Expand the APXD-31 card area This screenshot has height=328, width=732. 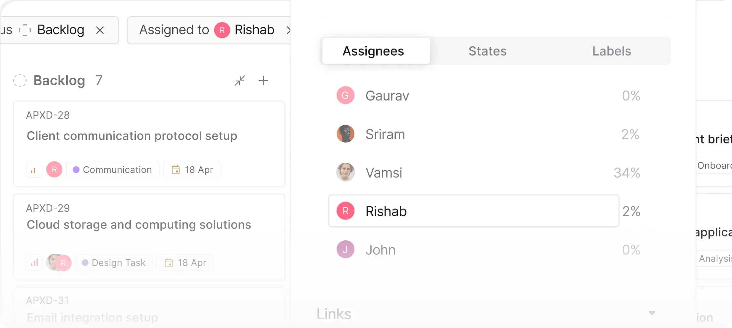(x=149, y=308)
